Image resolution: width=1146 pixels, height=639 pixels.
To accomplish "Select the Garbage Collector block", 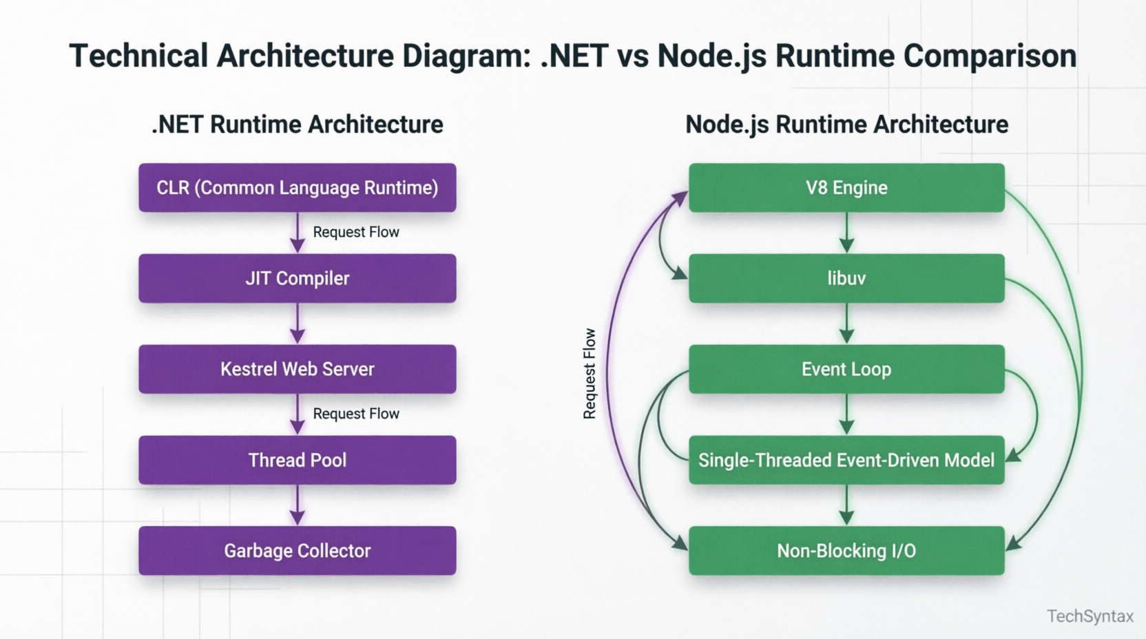I will point(298,551).
